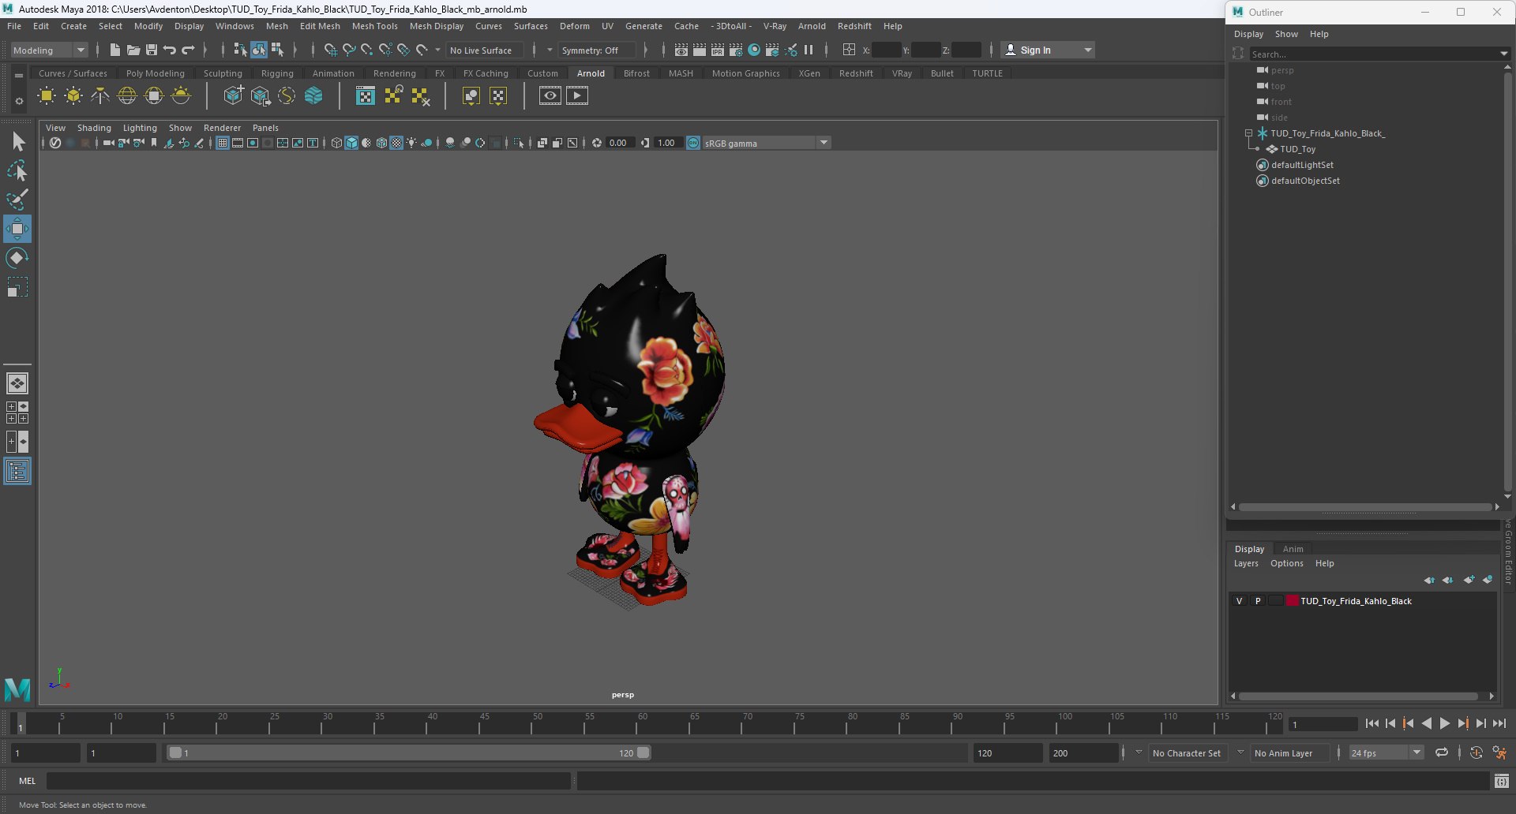This screenshot has height=814, width=1516.
Task: Open Options menu in layer editor
Action: click(x=1286, y=563)
